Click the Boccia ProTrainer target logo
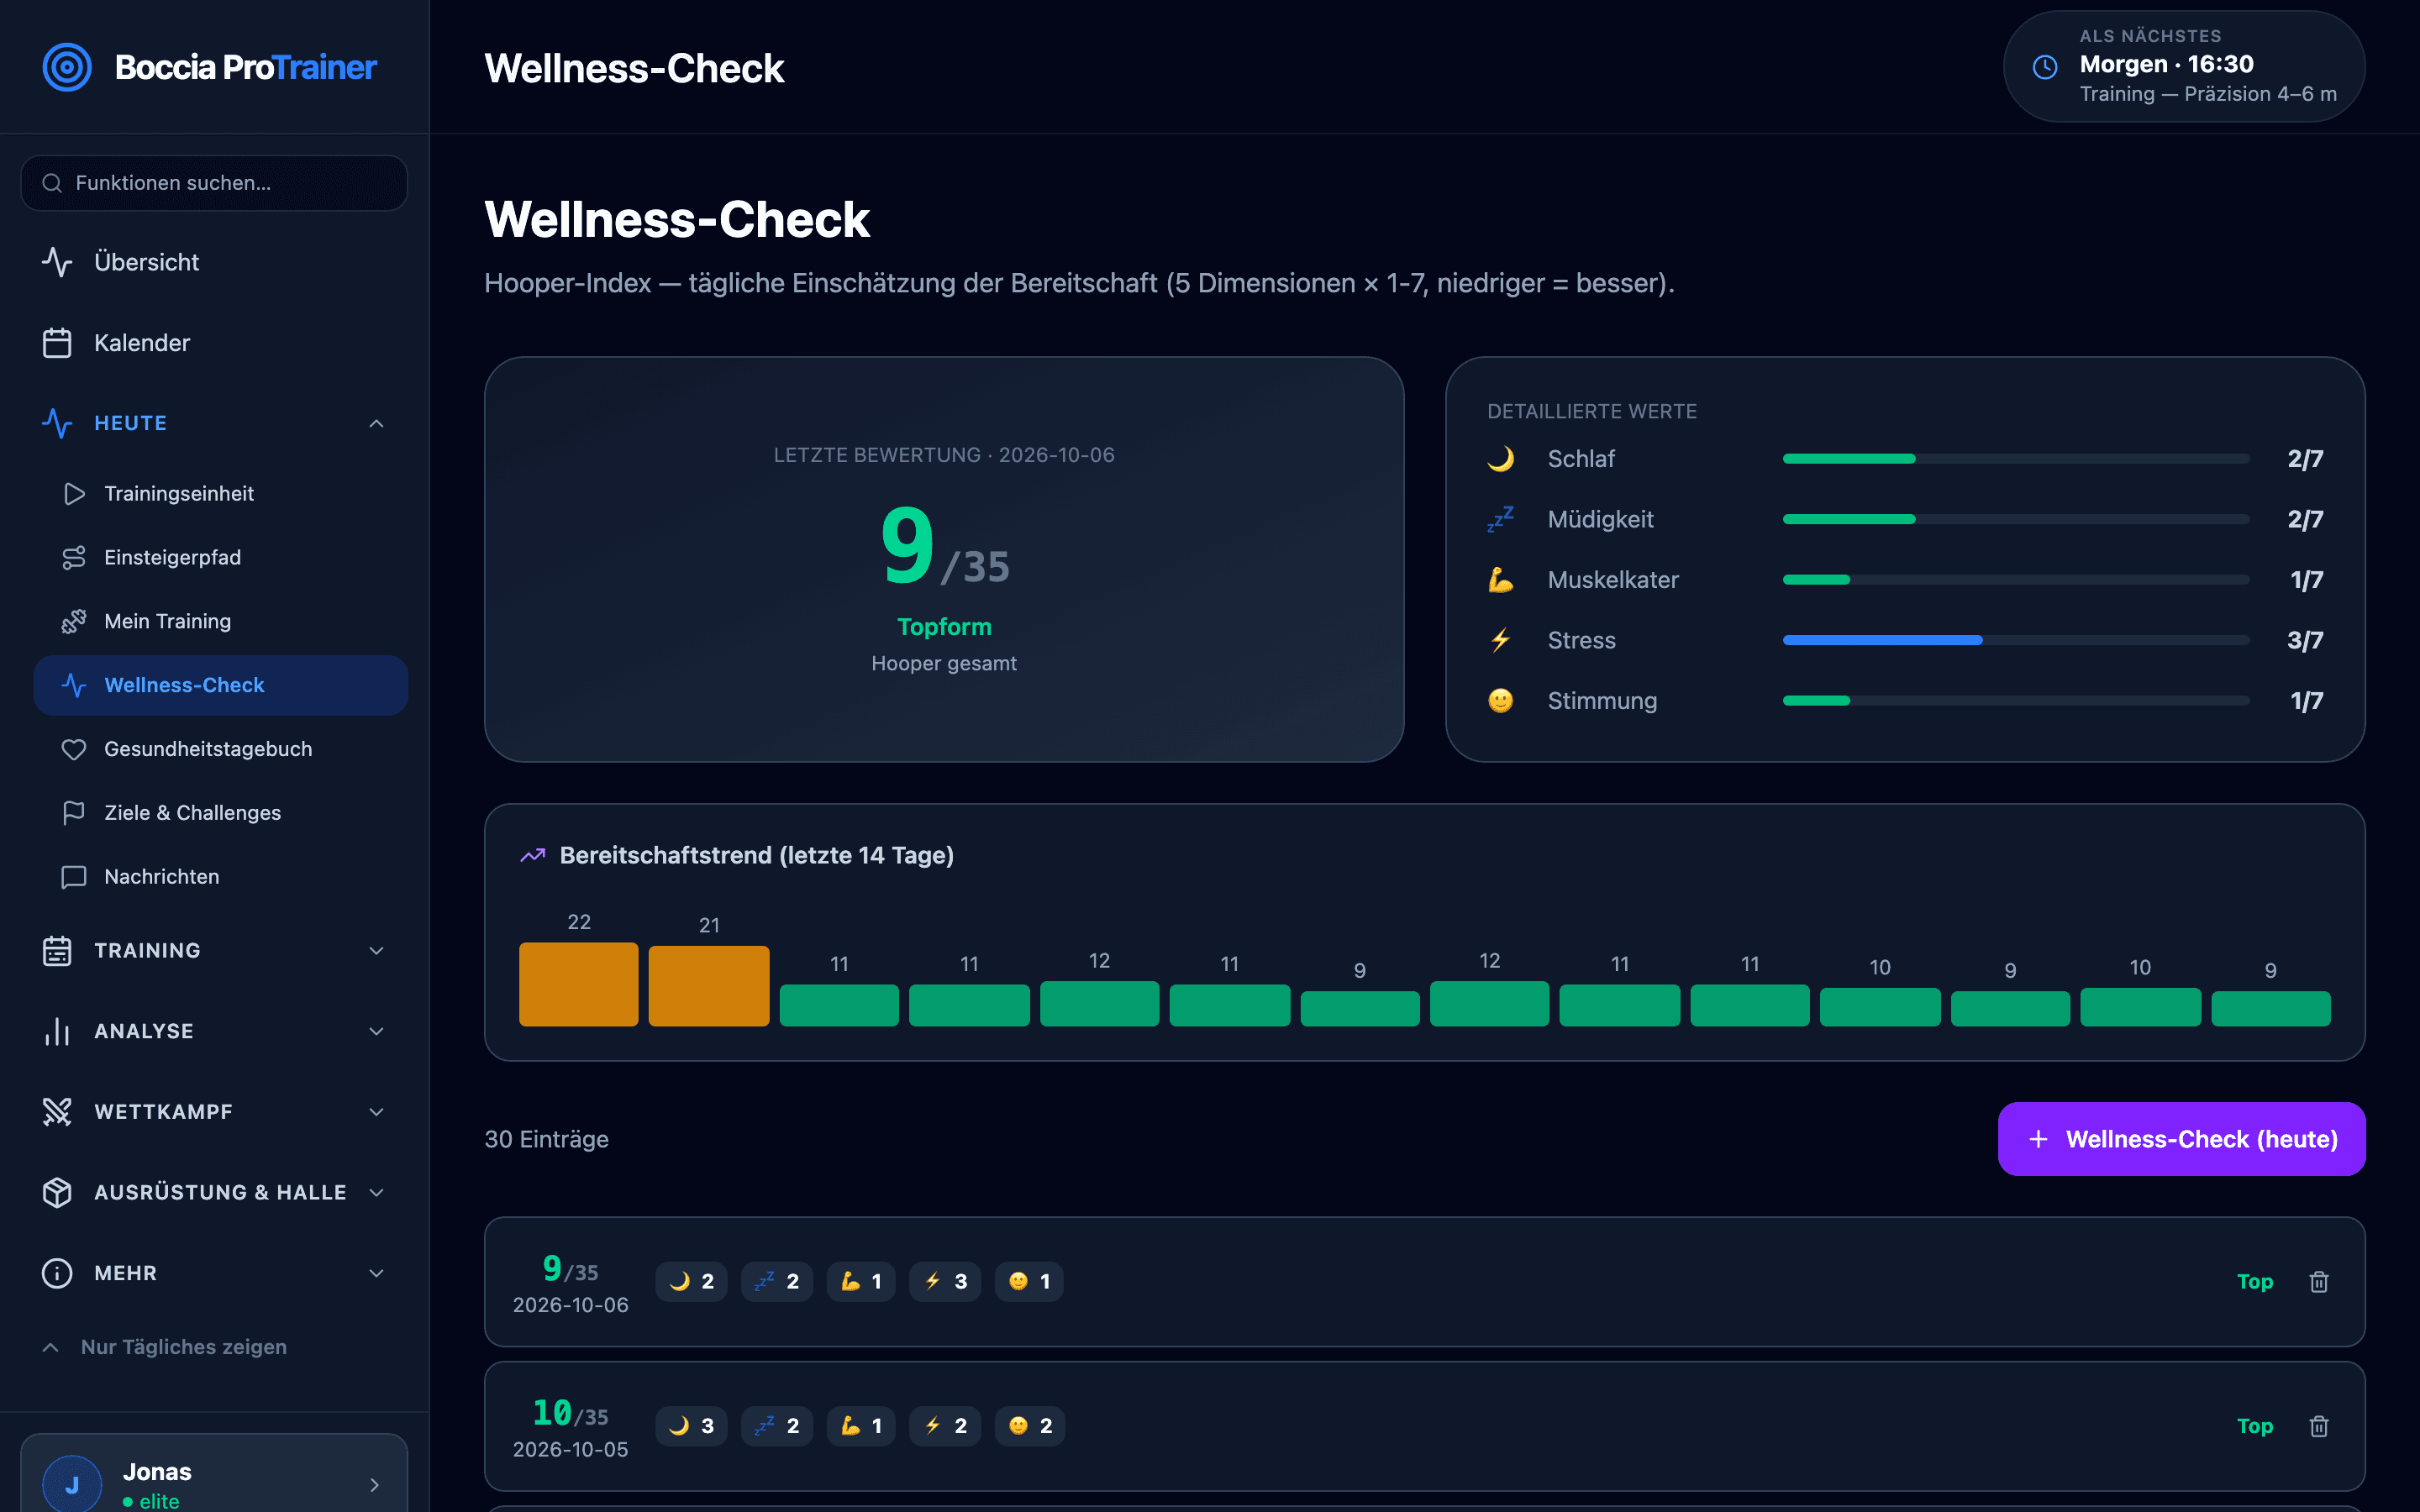The height and width of the screenshot is (1512, 2420). coord(67,67)
